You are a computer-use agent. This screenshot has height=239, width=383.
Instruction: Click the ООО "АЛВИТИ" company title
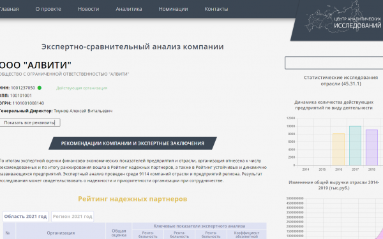pos(35,65)
